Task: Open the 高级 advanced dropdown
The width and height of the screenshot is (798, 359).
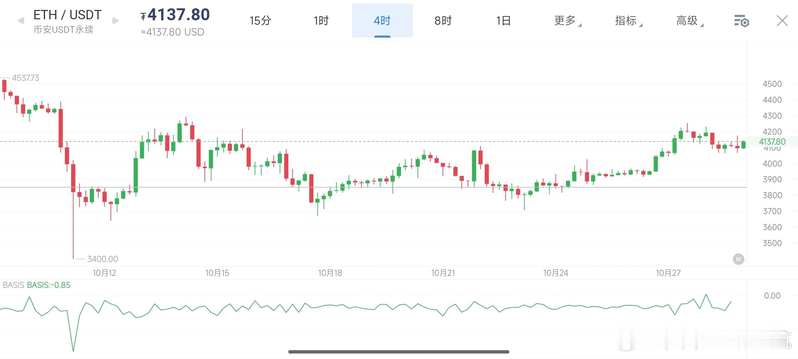Action: [x=688, y=21]
